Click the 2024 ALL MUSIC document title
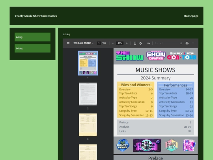 point(83,43)
